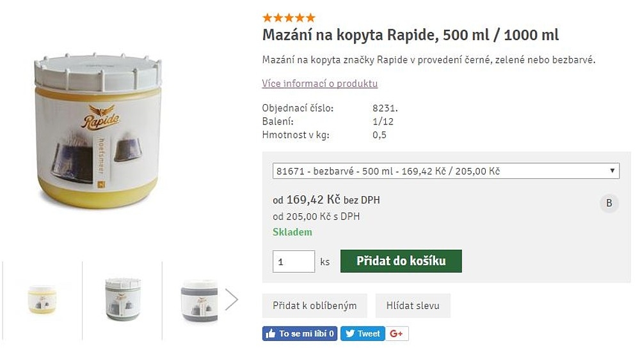Select the yellow jar thumbnail
The image size is (640, 364).
click(42, 299)
